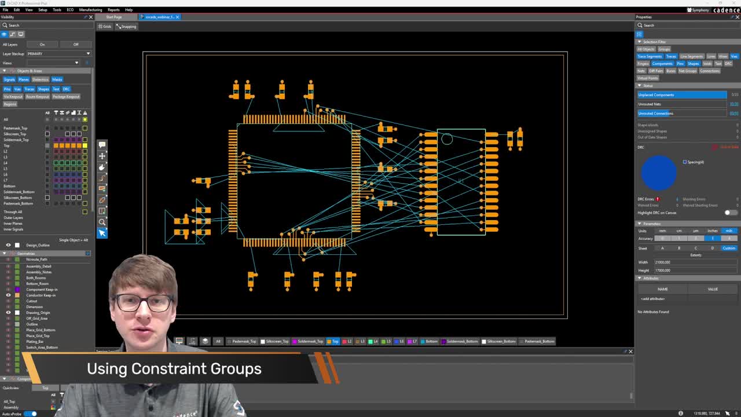Open the Unrouted Nets count link
The width and height of the screenshot is (741, 417).
click(x=734, y=104)
